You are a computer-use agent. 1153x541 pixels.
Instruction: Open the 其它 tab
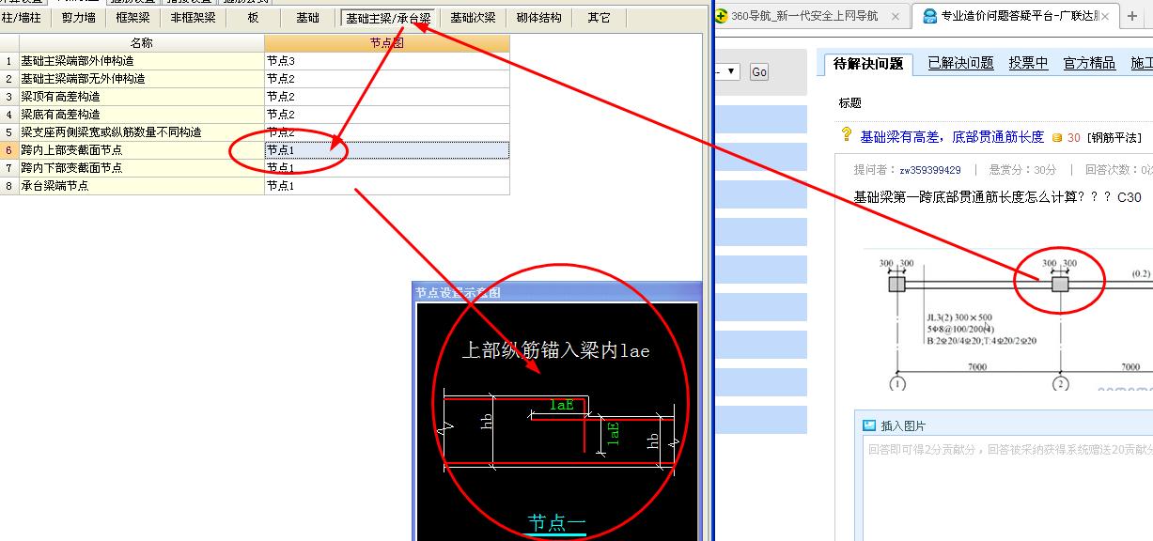coord(599,17)
